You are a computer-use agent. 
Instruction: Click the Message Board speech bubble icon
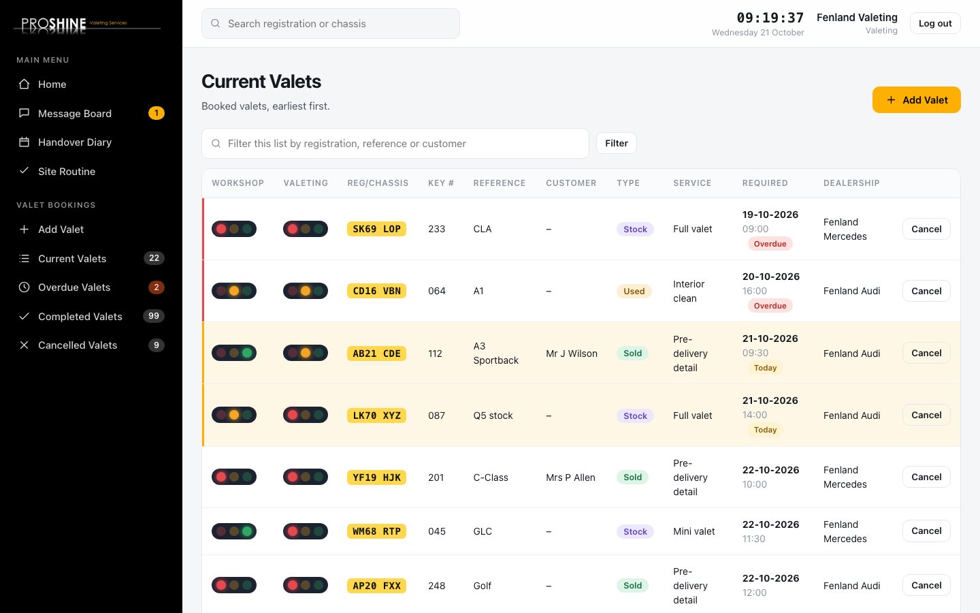(24, 113)
